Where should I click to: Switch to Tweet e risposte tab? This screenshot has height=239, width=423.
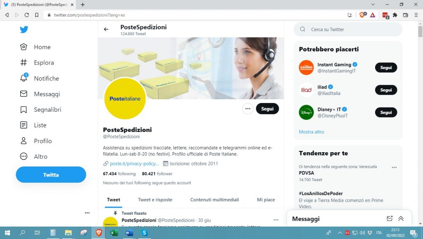155,200
